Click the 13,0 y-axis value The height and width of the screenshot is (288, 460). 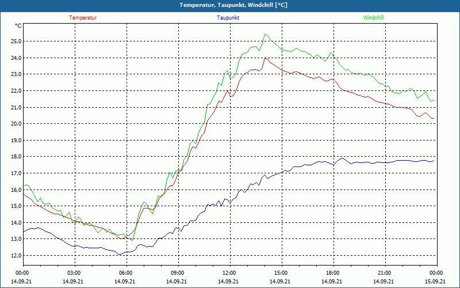point(16,239)
